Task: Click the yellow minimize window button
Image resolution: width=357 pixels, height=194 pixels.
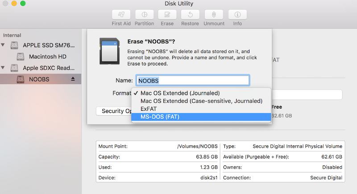Action: click(14, 4)
